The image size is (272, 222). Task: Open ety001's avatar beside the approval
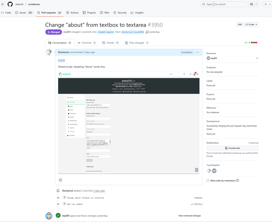pos(49,216)
